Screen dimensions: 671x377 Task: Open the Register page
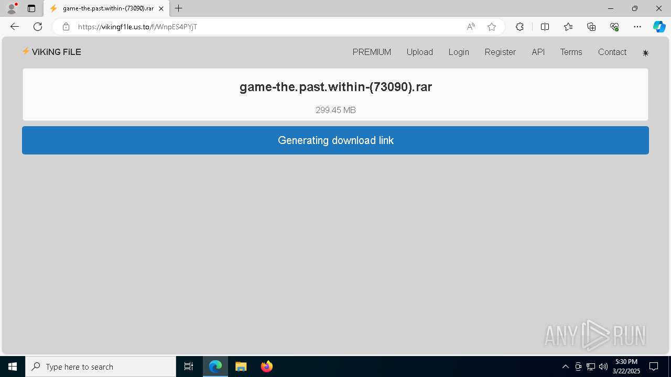[x=500, y=52]
